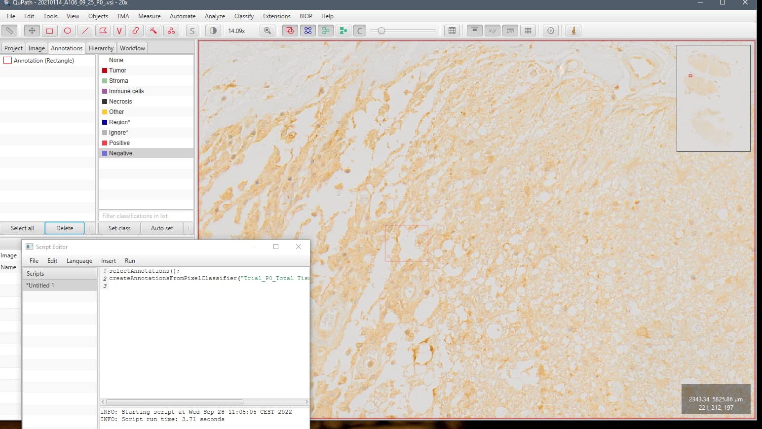This screenshot has height=429, width=762.
Task: Select the Brush drawing tool
Action: [135, 30]
